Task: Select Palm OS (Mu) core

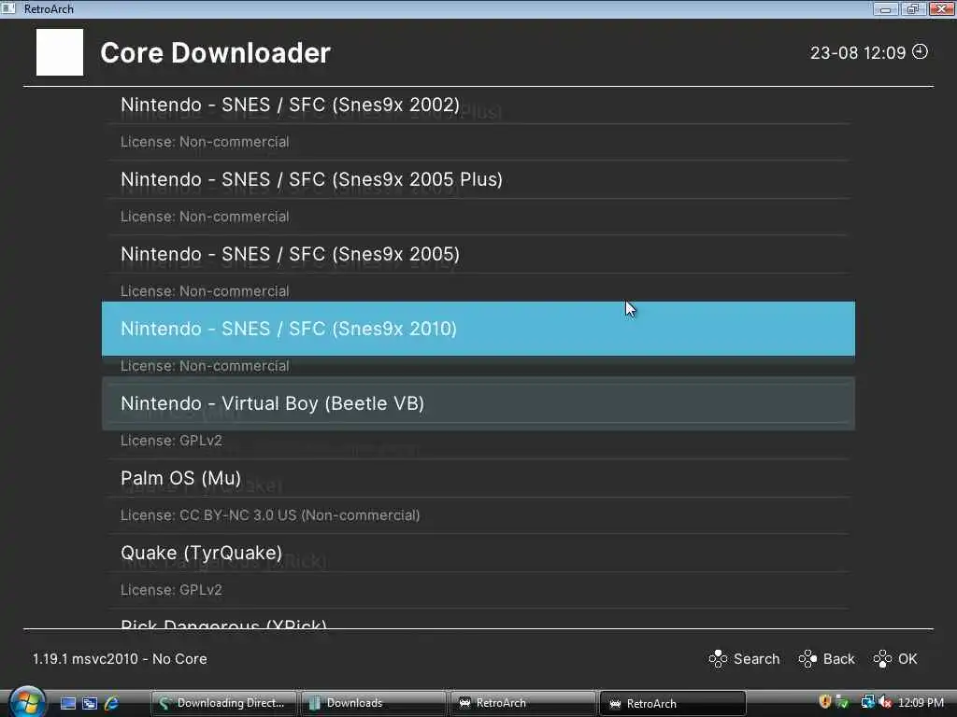Action: (478, 478)
